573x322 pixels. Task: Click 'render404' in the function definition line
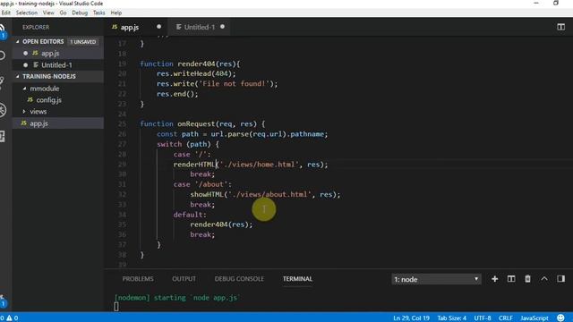point(196,64)
